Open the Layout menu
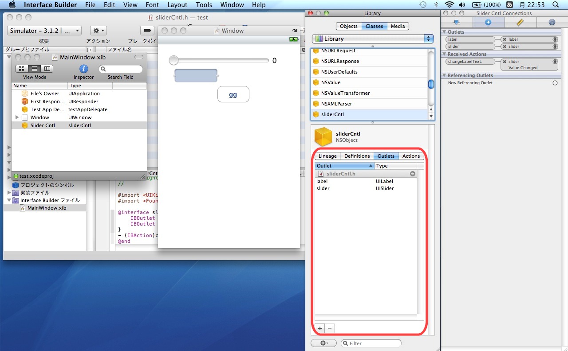568x351 pixels. (177, 5)
